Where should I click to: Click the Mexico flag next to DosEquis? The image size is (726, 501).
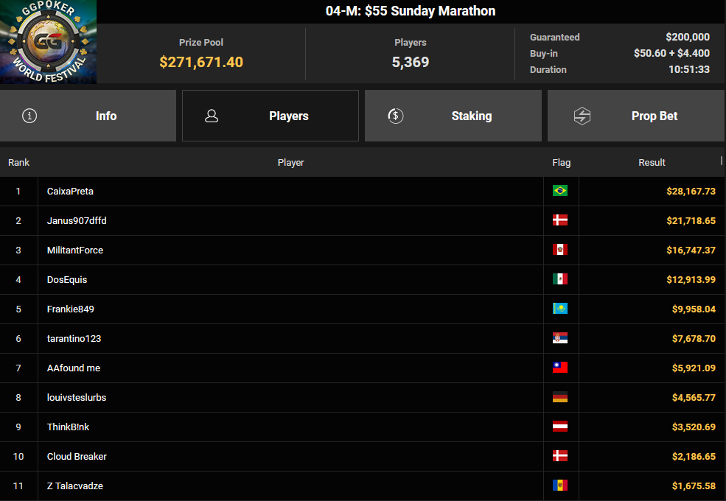(559, 279)
